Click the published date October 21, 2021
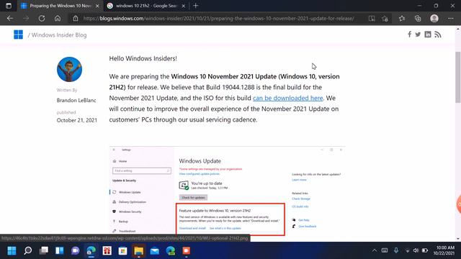Image resolution: width=461 pixels, height=259 pixels. click(77, 120)
